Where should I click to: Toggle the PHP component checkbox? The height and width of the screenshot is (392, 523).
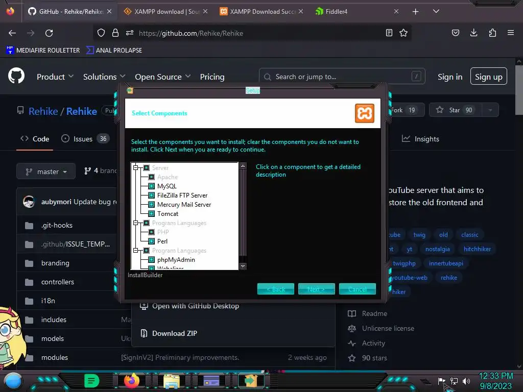[x=151, y=232]
